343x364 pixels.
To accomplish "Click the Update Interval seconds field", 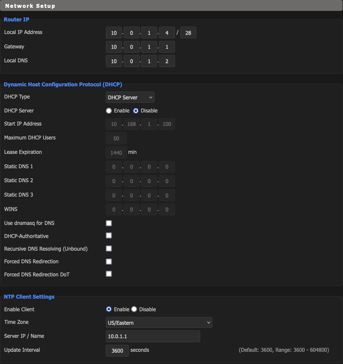I will pos(117,350).
